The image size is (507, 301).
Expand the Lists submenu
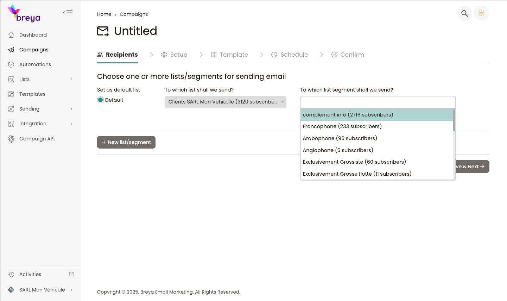click(71, 79)
